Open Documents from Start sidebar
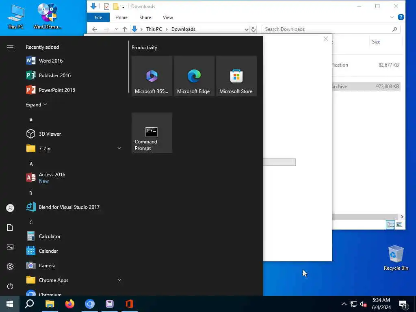 click(x=10, y=227)
